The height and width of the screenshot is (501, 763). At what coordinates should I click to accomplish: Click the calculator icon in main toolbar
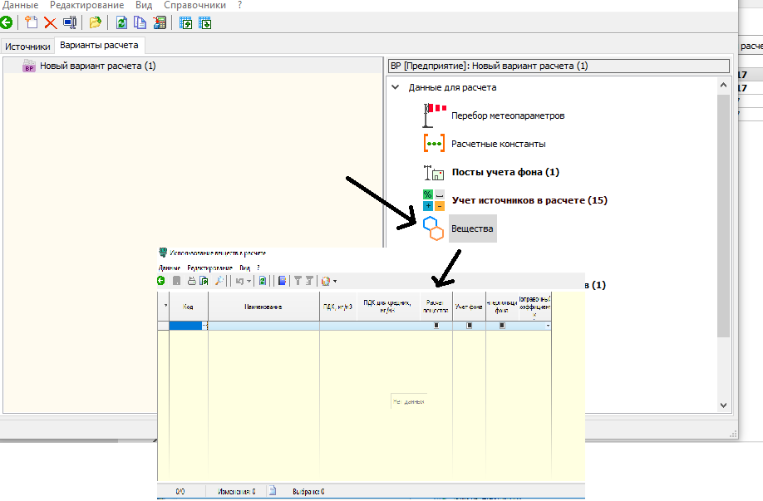pos(160,22)
